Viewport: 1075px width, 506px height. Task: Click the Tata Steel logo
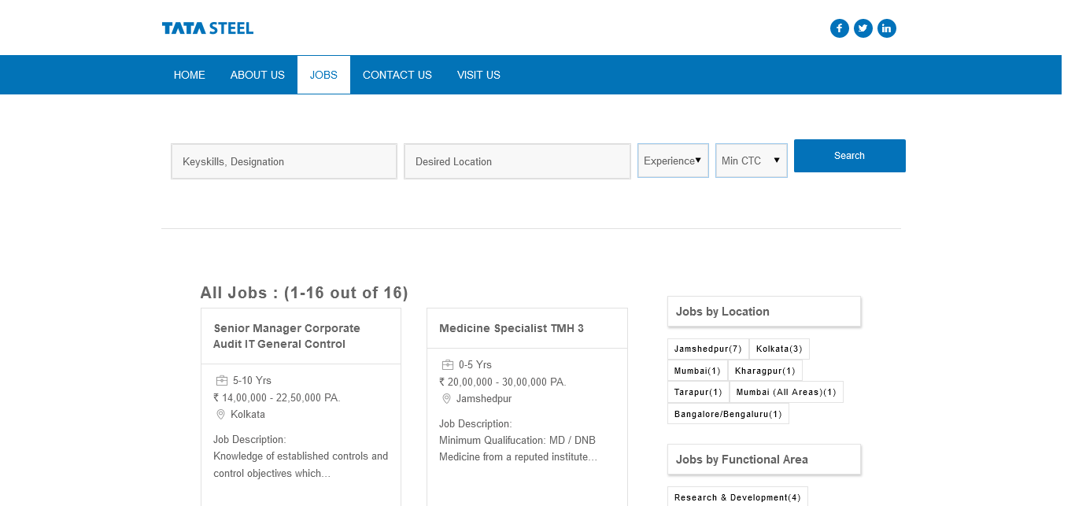point(208,28)
